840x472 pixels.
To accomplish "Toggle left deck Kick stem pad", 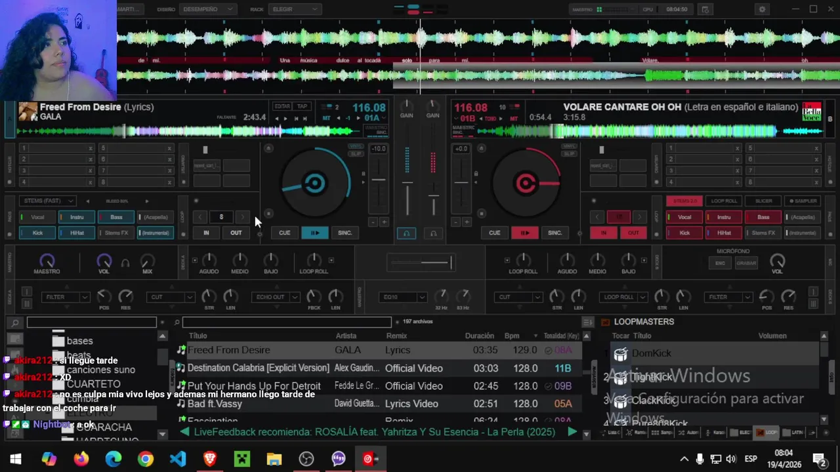I will click(37, 233).
